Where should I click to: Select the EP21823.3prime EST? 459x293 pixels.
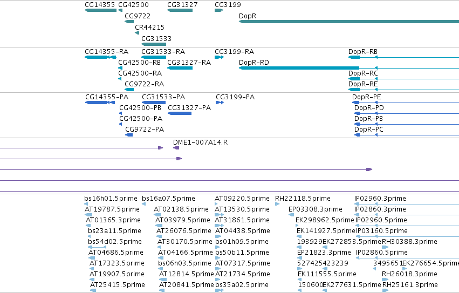(299, 258)
